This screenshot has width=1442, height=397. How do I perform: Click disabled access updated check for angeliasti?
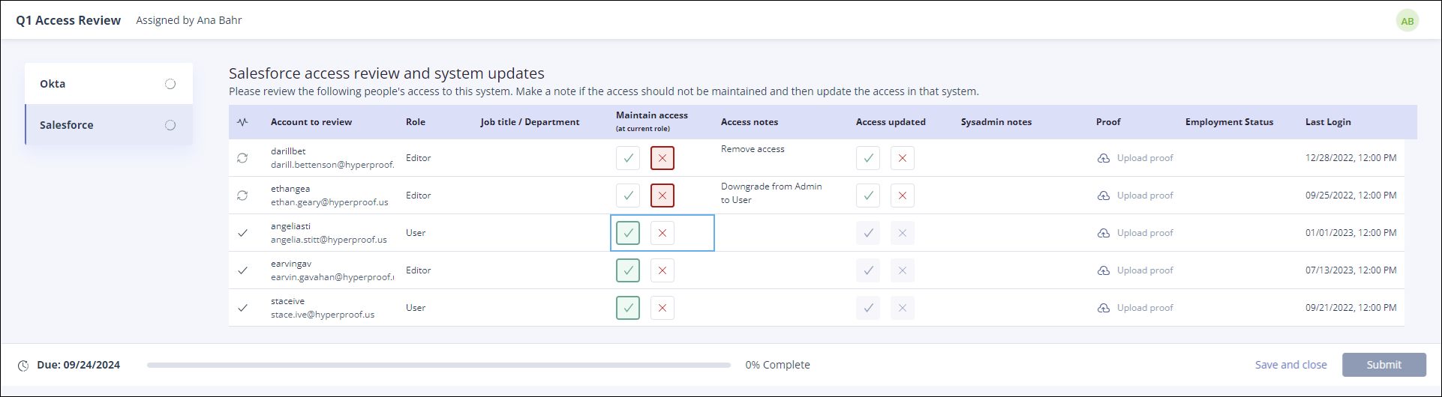(868, 233)
